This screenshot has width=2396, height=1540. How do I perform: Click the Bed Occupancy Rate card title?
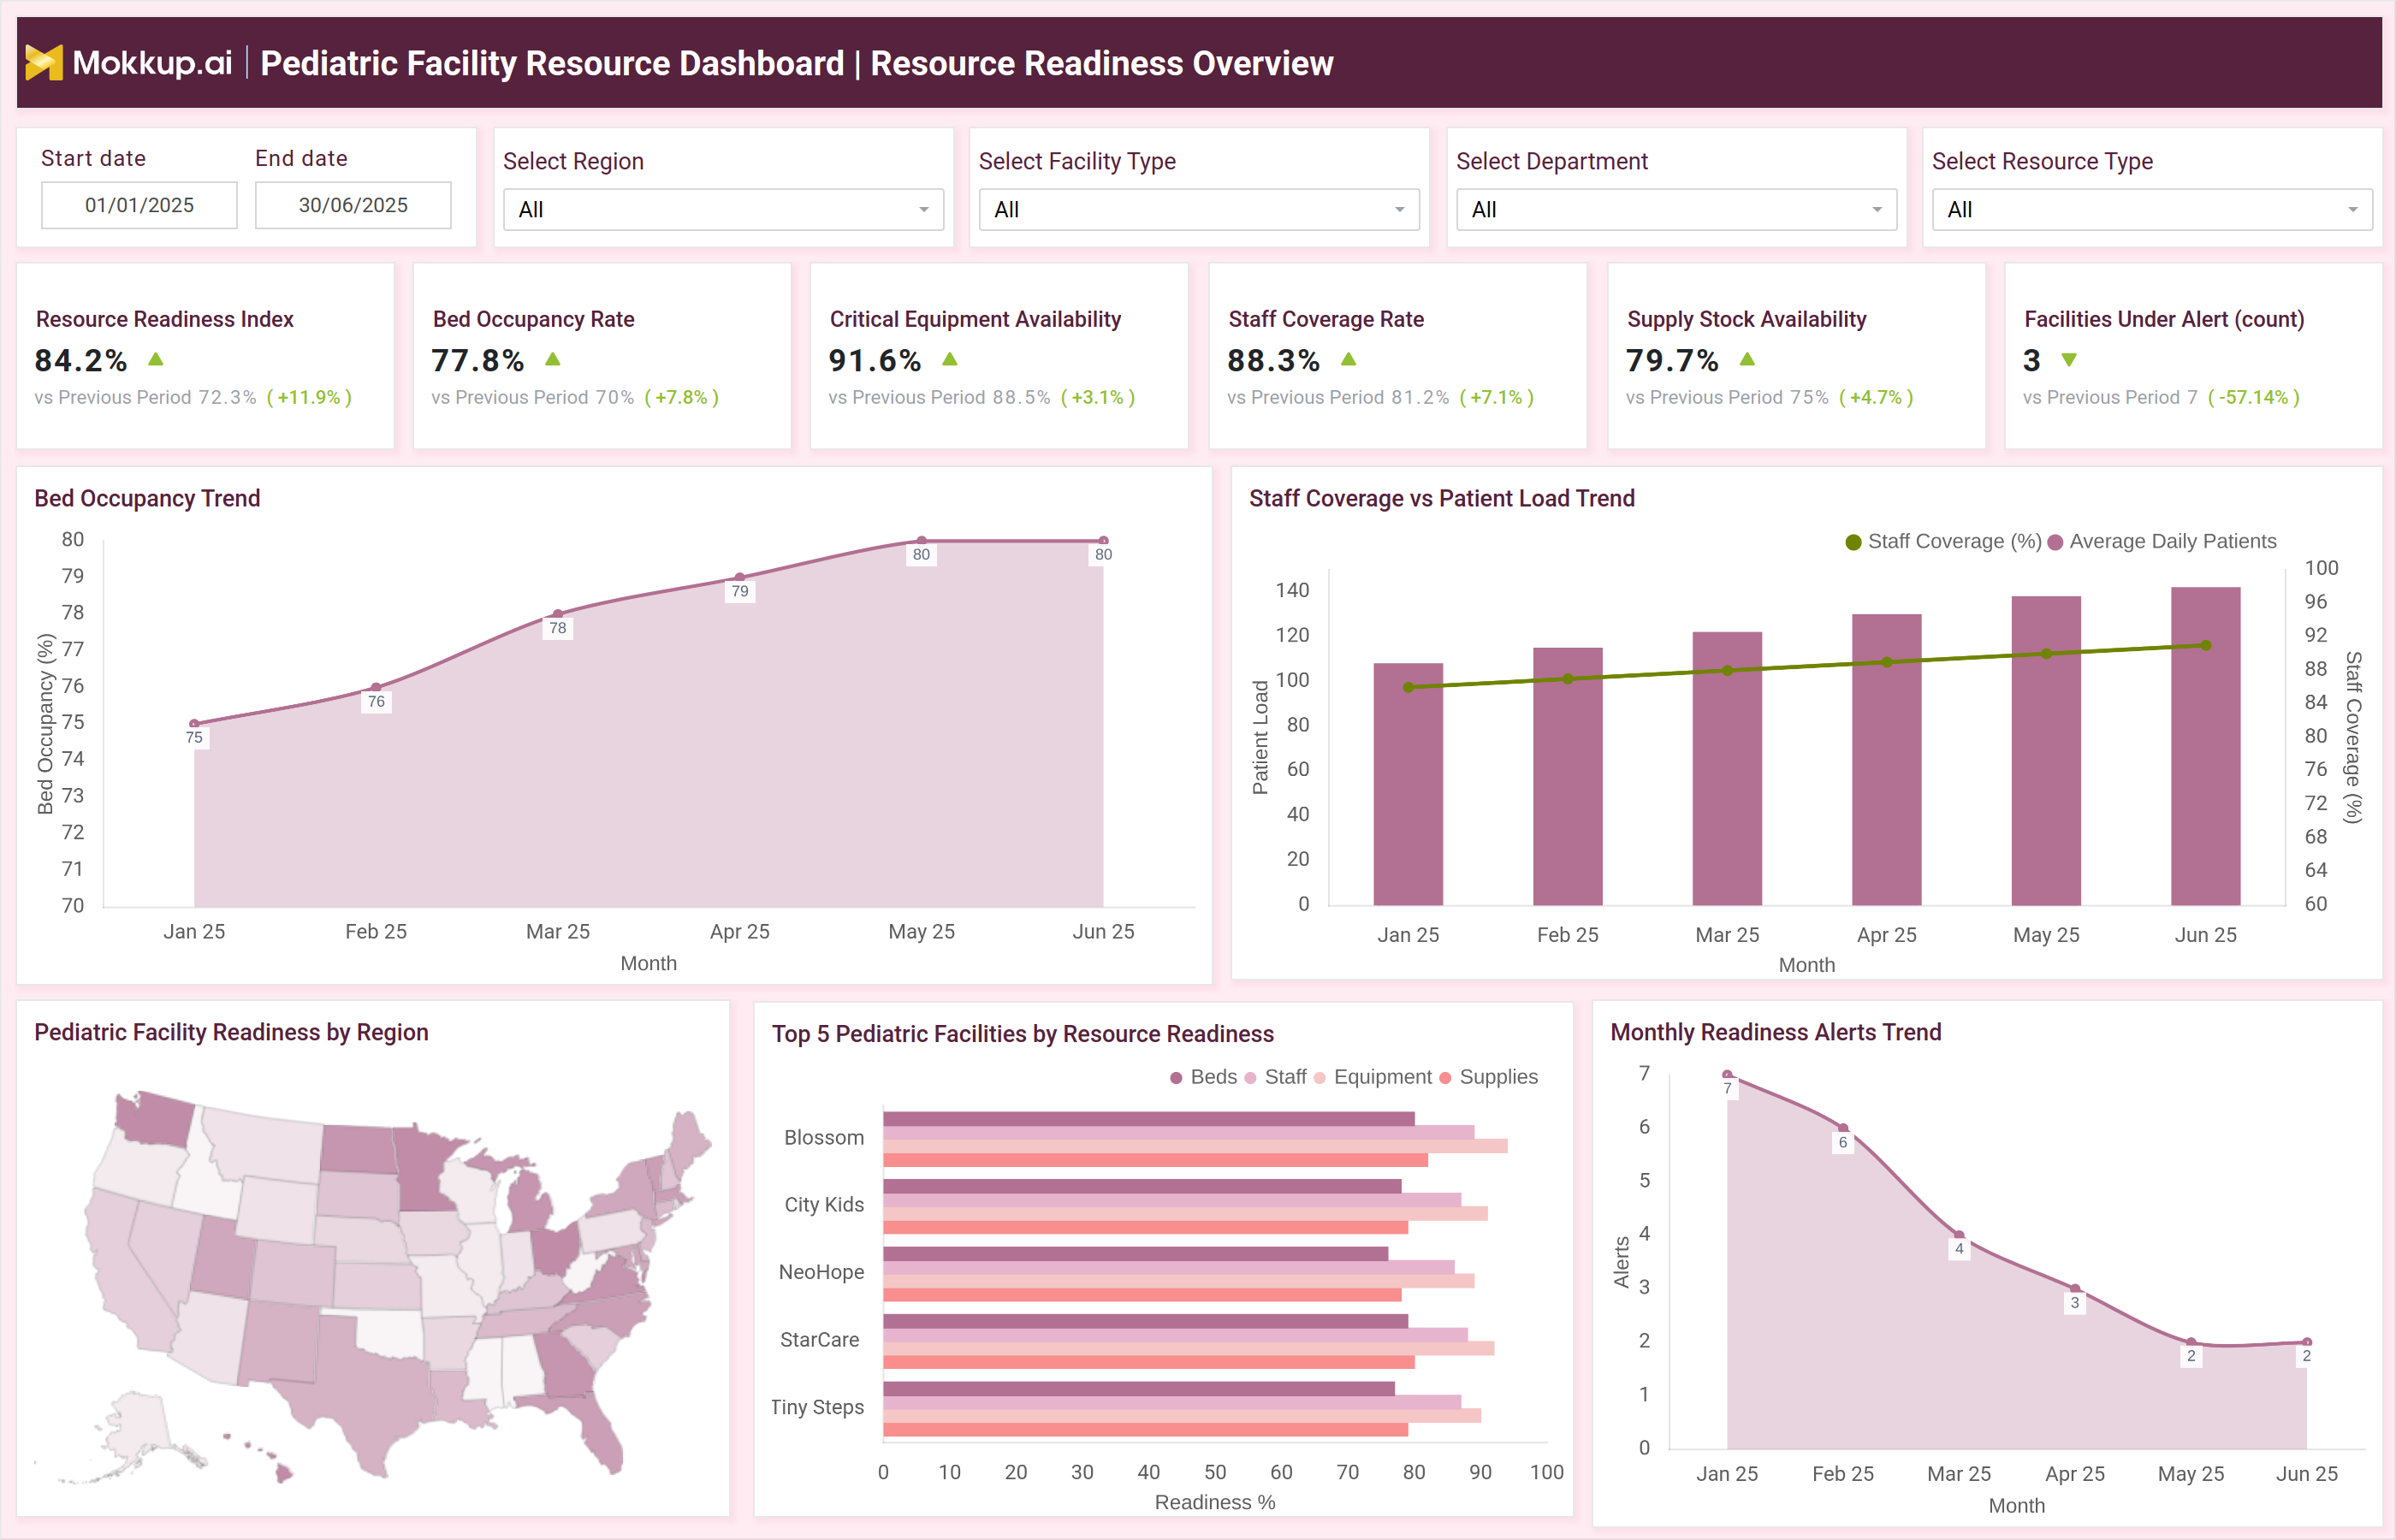pyautogui.click(x=534, y=319)
